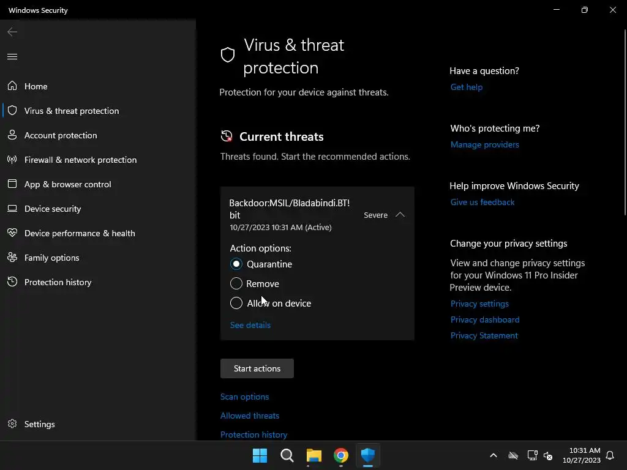Select the Remove radio option
Image resolution: width=627 pixels, height=470 pixels.
coord(236,283)
